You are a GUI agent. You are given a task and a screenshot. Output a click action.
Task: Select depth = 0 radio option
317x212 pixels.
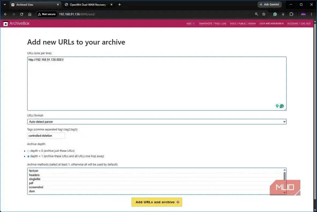[x=28, y=151]
